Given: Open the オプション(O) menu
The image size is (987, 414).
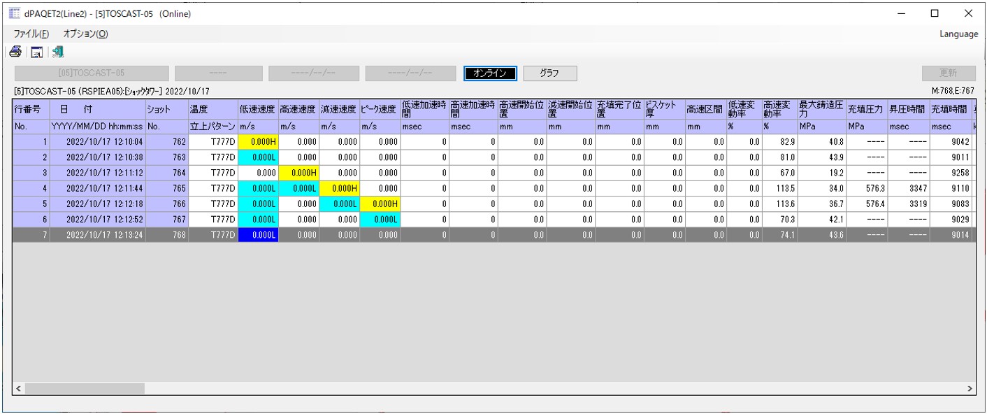Looking at the screenshot, I should (85, 34).
